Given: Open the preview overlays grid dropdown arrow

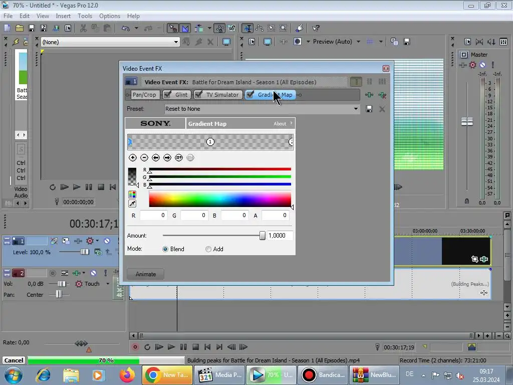Looking at the screenshot, I should (x=381, y=42).
